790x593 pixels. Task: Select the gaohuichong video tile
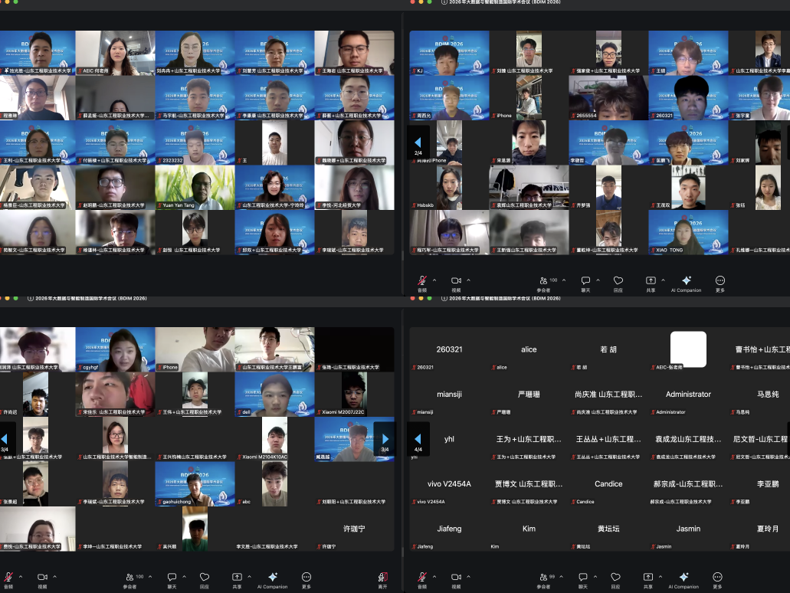195,483
